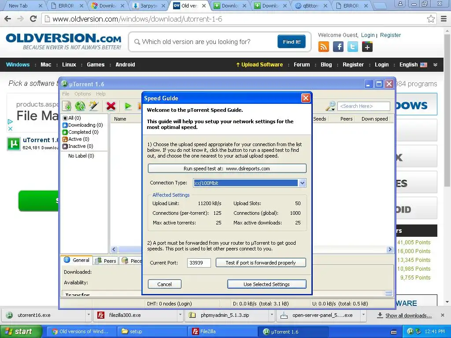The height and width of the screenshot is (338, 451).
Task: Click the Create New Torrent wand icon
Action: click(94, 106)
